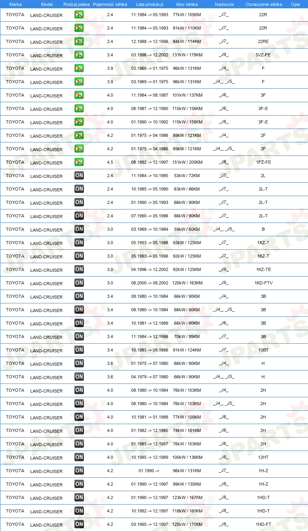The image size is (308, 531).
Task: Click the power value 91kW / 124KM
Action: [x=187, y=350]
